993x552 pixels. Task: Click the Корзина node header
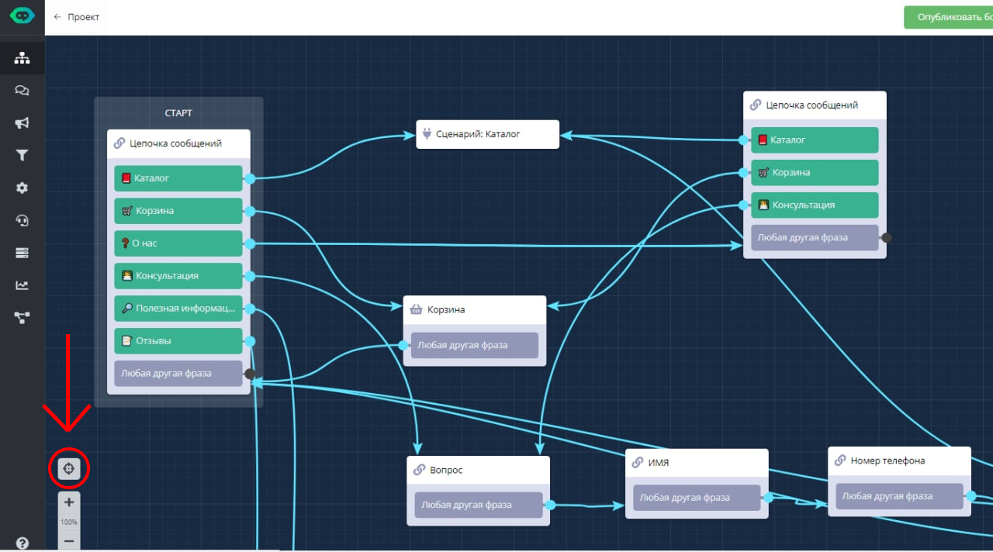point(474,309)
